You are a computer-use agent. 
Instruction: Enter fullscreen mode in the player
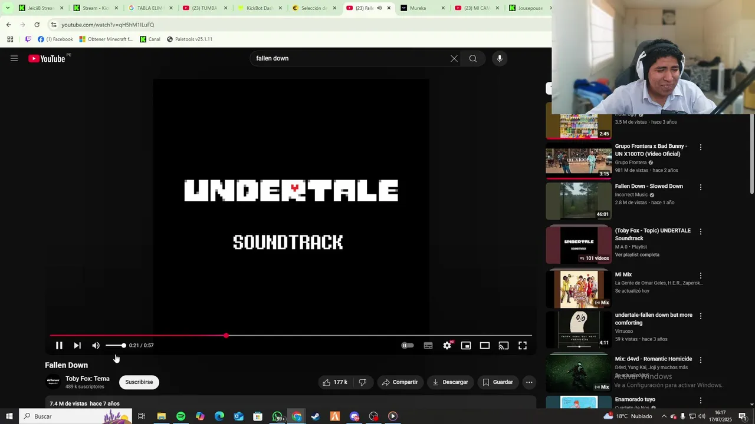click(523, 346)
